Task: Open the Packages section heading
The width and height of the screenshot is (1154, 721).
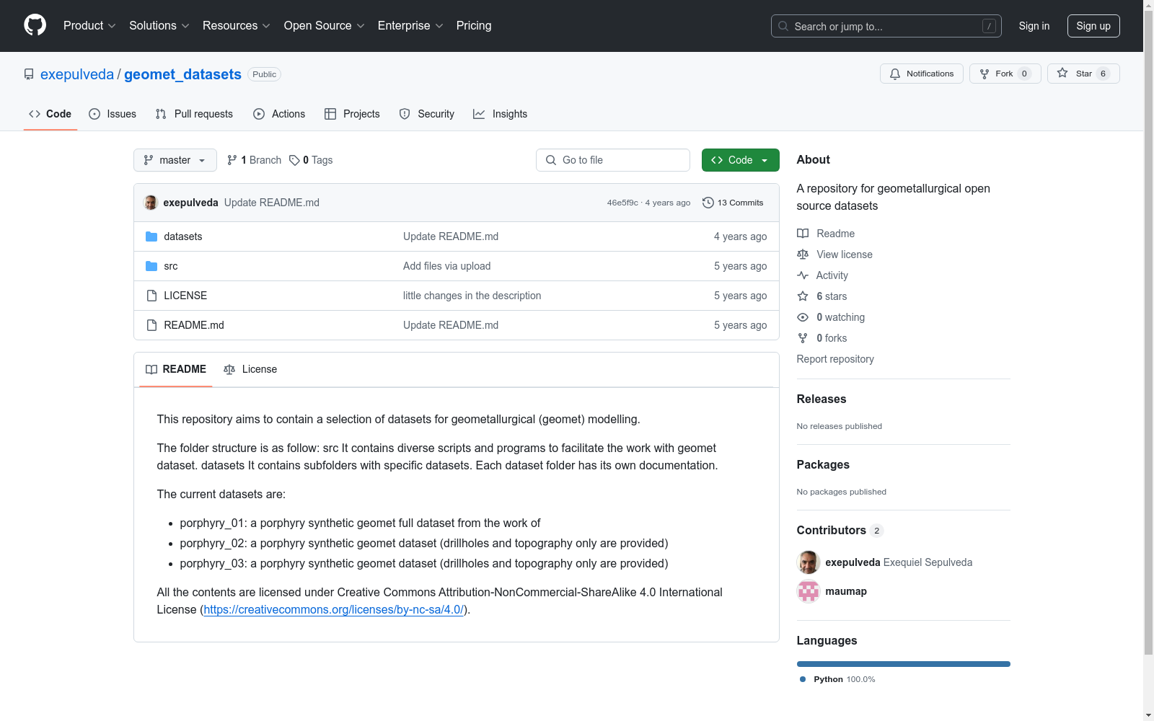Action: 823,464
